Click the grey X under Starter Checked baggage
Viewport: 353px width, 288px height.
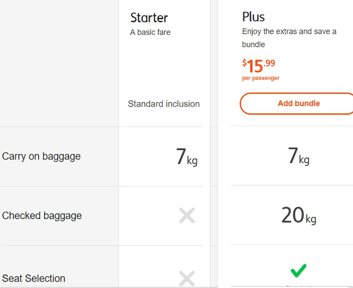pyautogui.click(x=187, y=215)
